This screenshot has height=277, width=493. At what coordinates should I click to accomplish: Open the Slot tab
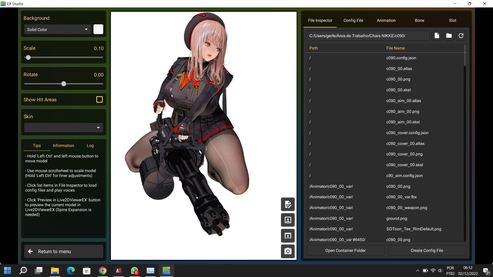click(x=452, y=21)
